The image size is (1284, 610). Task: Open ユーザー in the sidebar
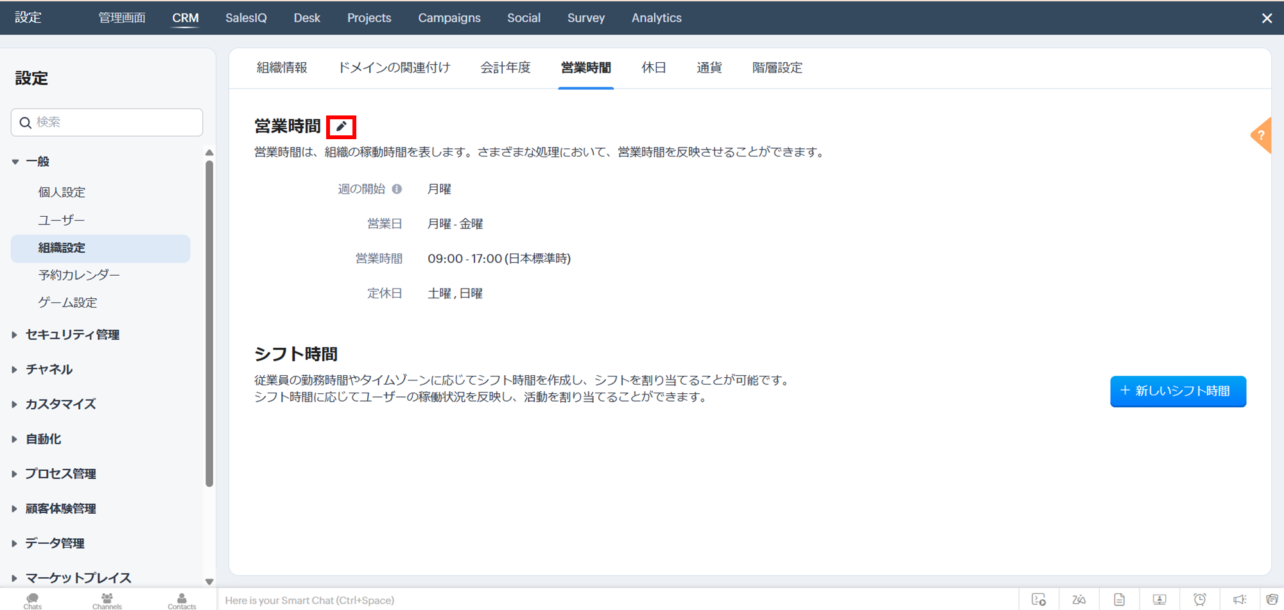point(62,220)
